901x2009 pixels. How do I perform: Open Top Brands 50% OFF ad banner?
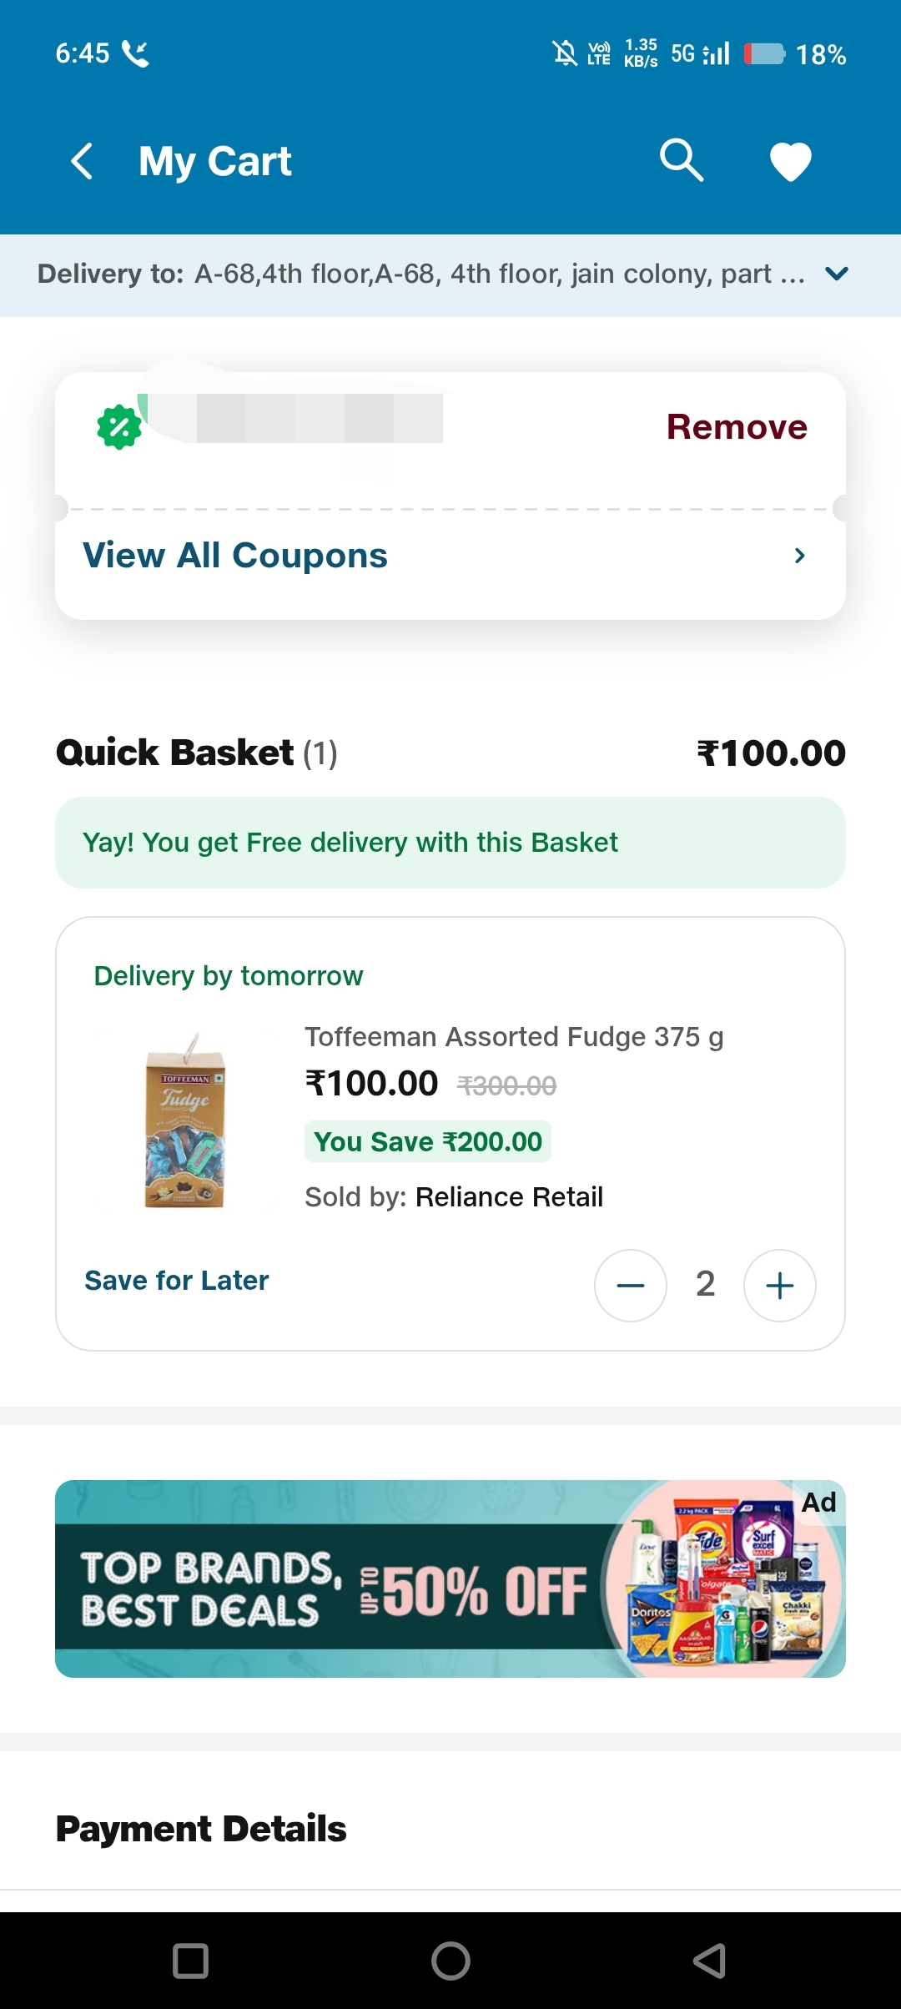(x=450, y=1578)
